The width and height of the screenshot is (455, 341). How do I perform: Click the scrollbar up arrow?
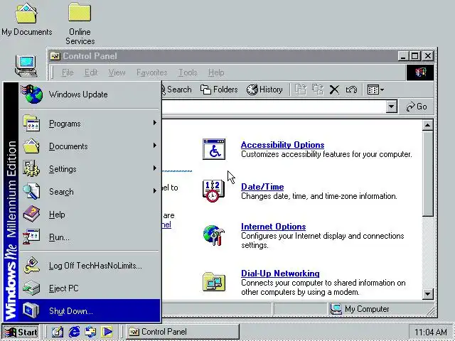coord(427,125)
